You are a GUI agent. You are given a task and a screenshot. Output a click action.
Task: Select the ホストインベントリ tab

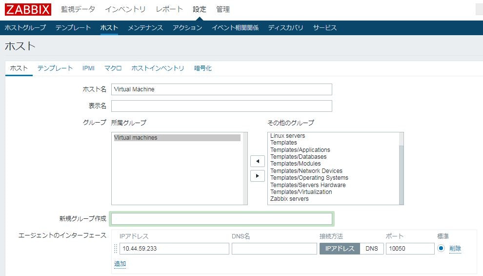pos(158,68)
